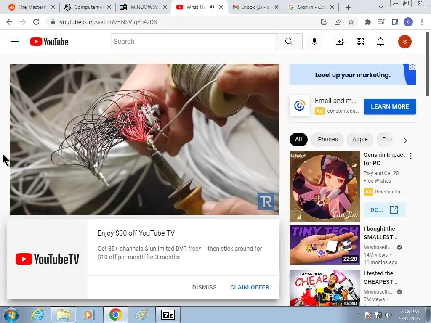
Task: Open the Windows Start button
Action: tap(11, 315)
